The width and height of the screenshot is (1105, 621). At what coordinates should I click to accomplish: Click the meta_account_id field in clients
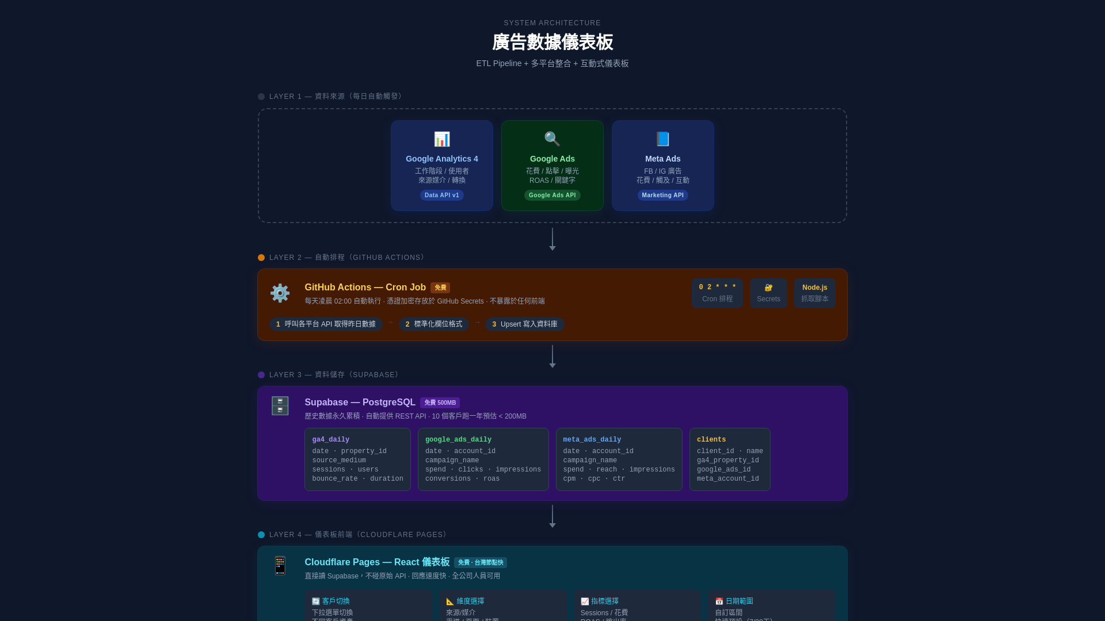[728, 479]
